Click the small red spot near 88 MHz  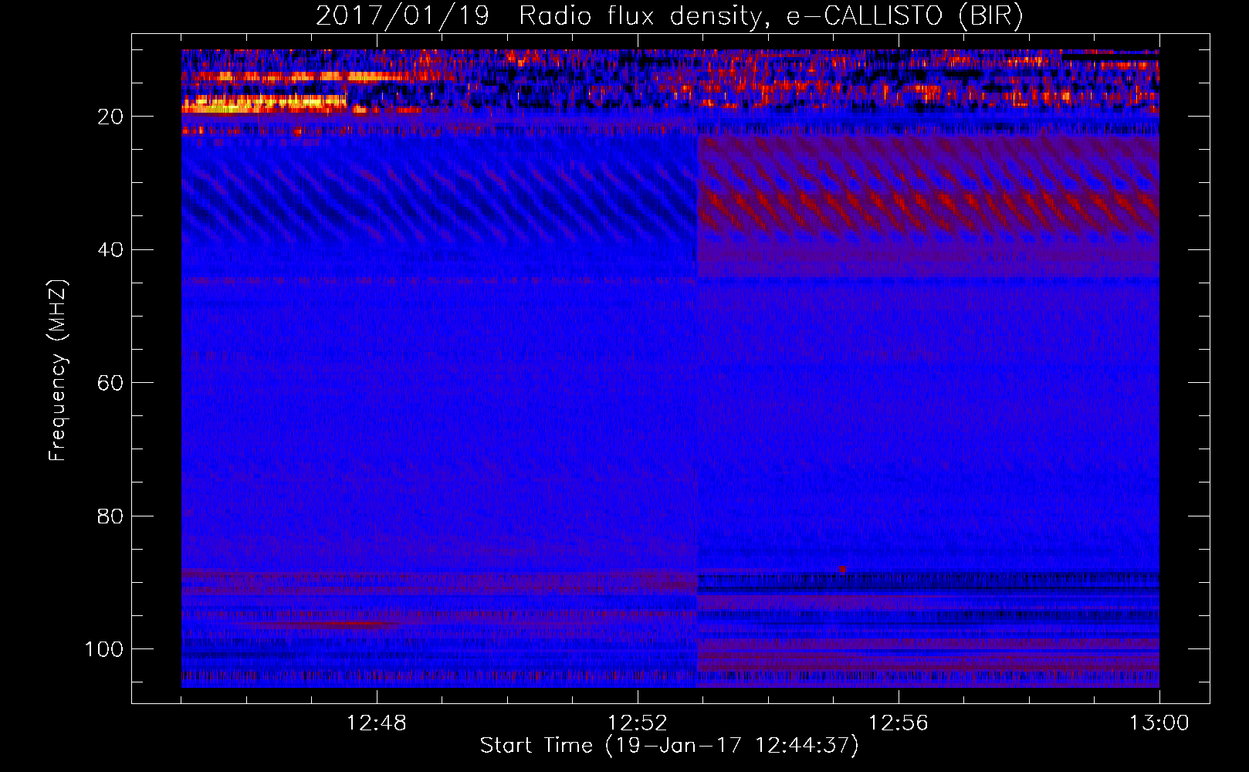842,570
